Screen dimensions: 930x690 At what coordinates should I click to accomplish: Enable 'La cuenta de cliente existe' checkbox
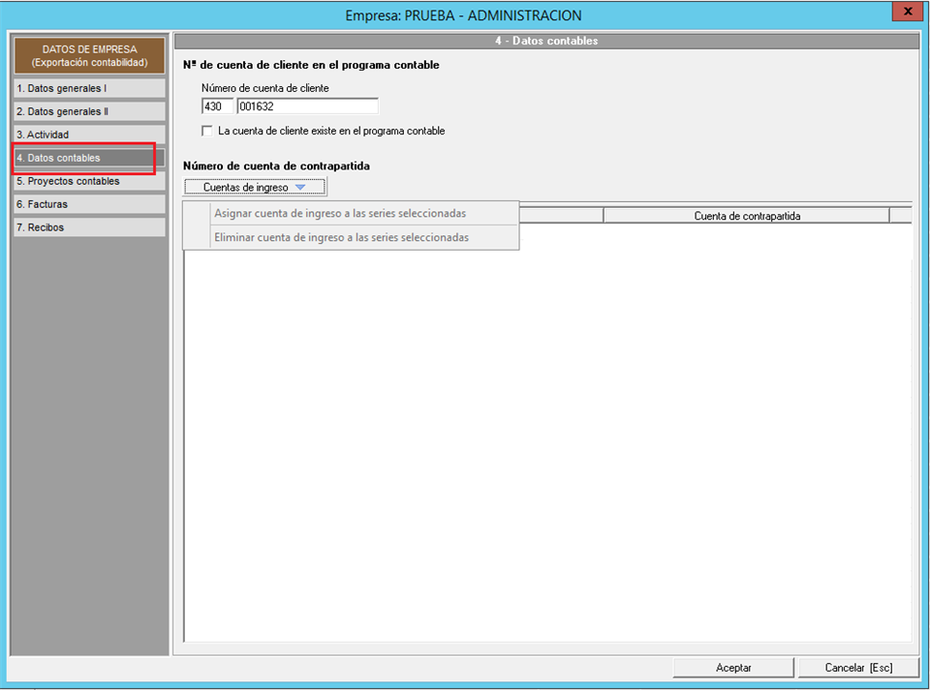[x=207, y=131]
